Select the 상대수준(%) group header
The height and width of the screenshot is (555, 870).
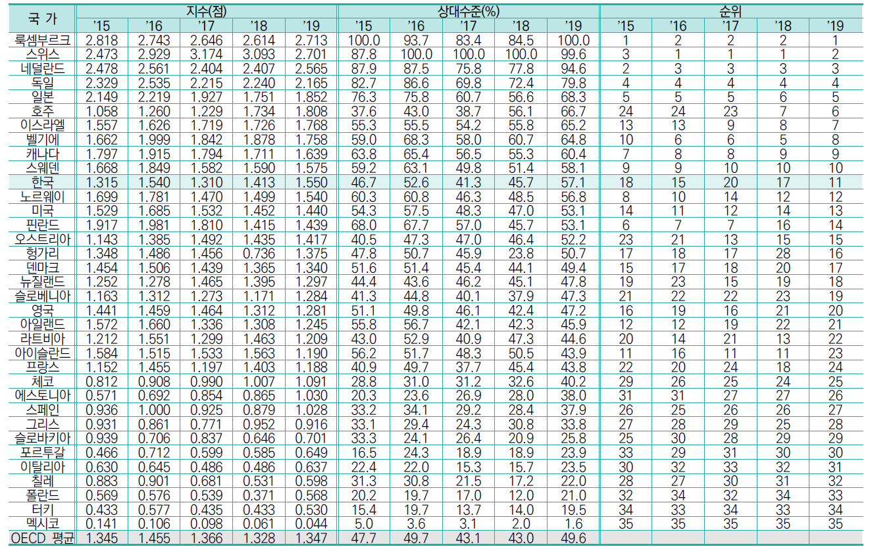coord(467,11)
